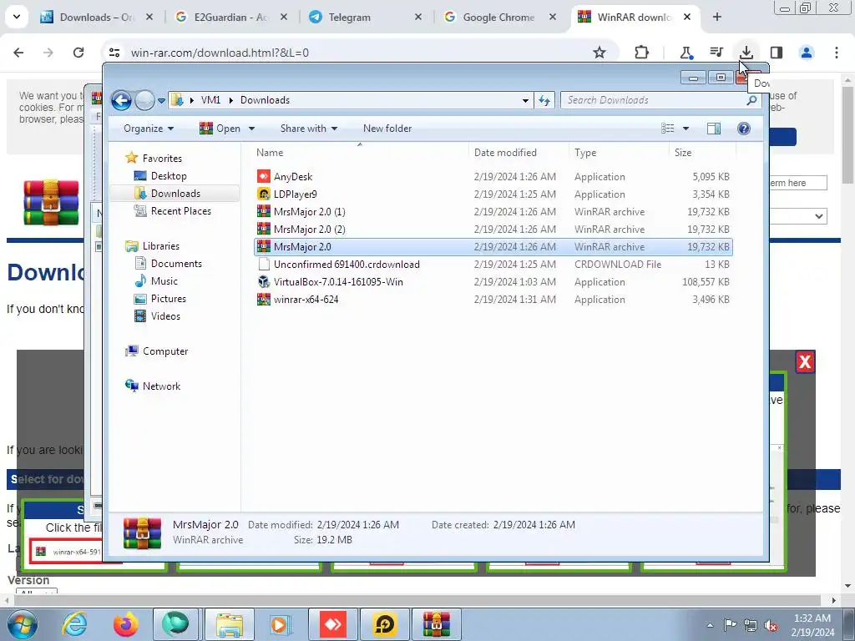Image resolution: width=855 pixels, height=641 pixels.
Task: Select Computer in navigation pane
Action: [x=156, y=351]
